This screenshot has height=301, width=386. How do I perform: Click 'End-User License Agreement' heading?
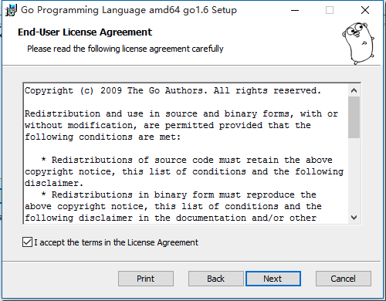85,32
